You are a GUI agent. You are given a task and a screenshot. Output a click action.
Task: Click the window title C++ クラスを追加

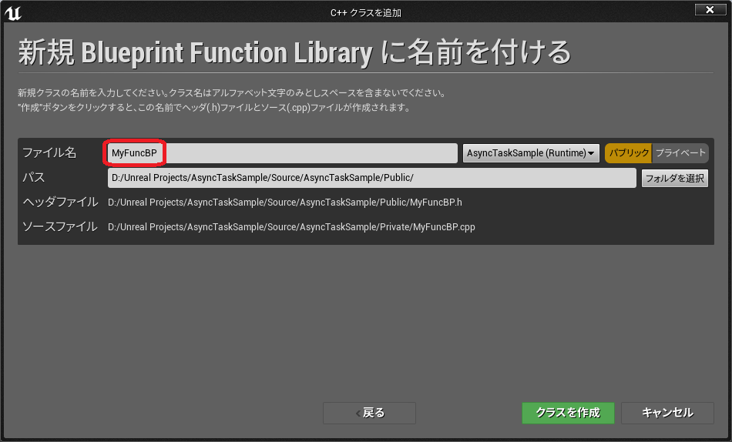(366, 12)
